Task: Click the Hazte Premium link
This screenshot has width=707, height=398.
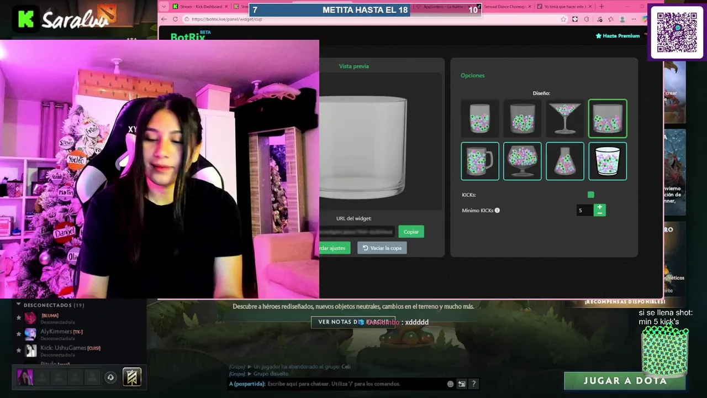Action: point(618,36)
